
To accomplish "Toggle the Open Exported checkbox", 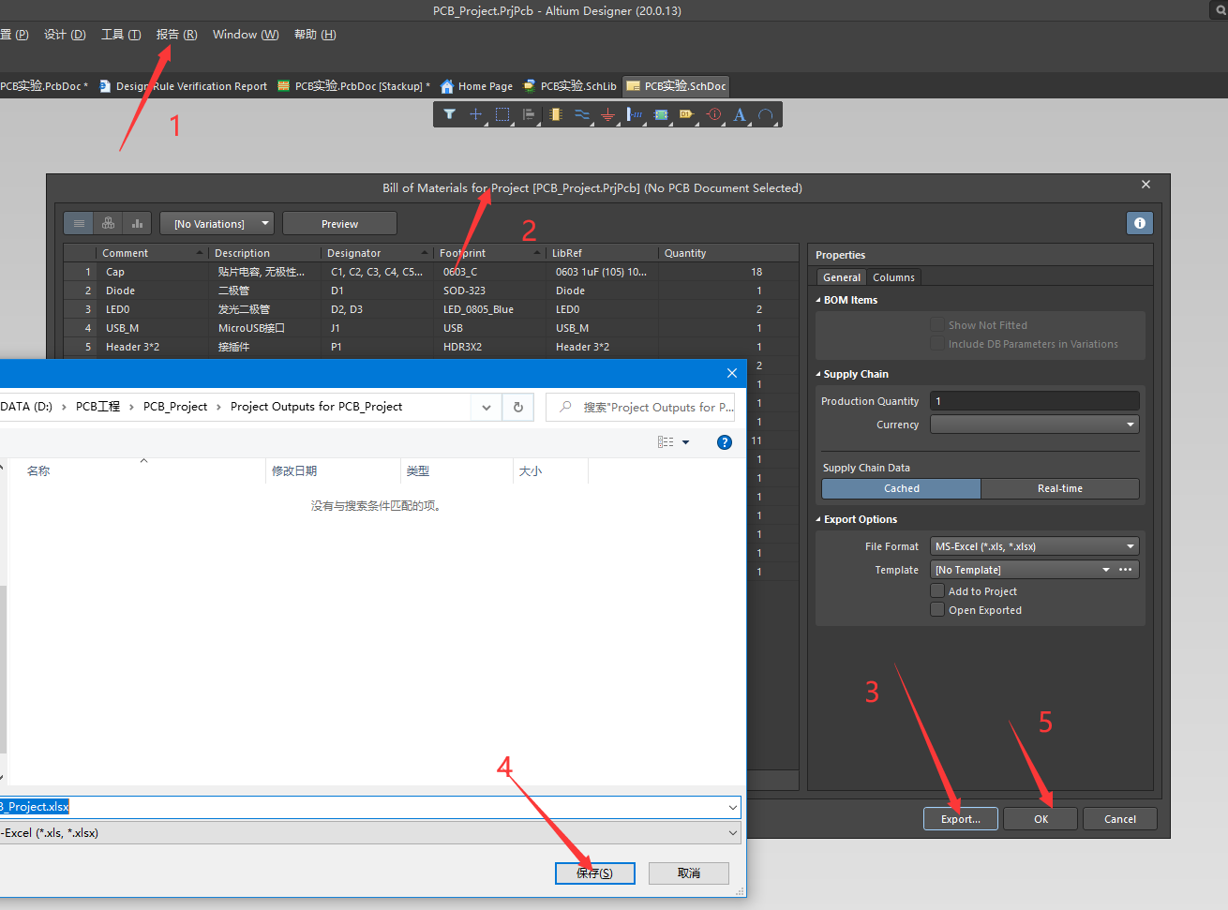I will 937,609.
